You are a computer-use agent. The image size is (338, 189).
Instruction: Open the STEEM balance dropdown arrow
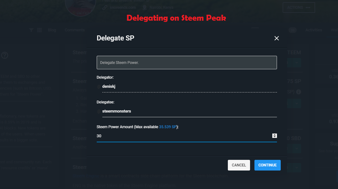[x=297, y=63]
